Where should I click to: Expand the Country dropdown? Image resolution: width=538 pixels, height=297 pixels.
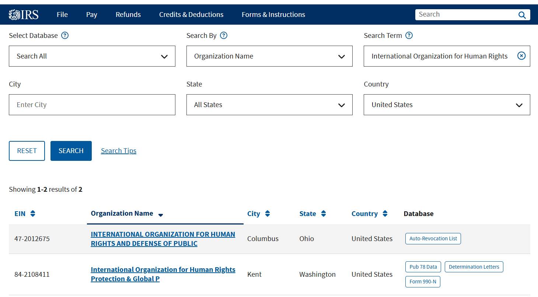(x=447, y=105)
